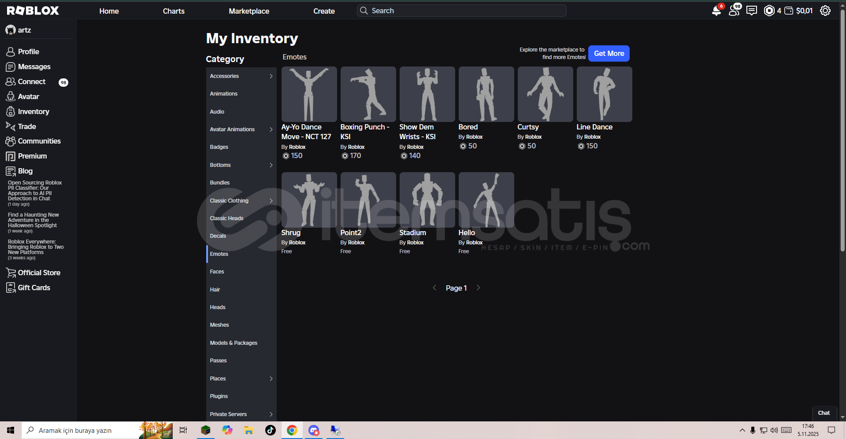
Task: Open the wallet balance icon showing $0,01
Action: (x=789, y=11)
